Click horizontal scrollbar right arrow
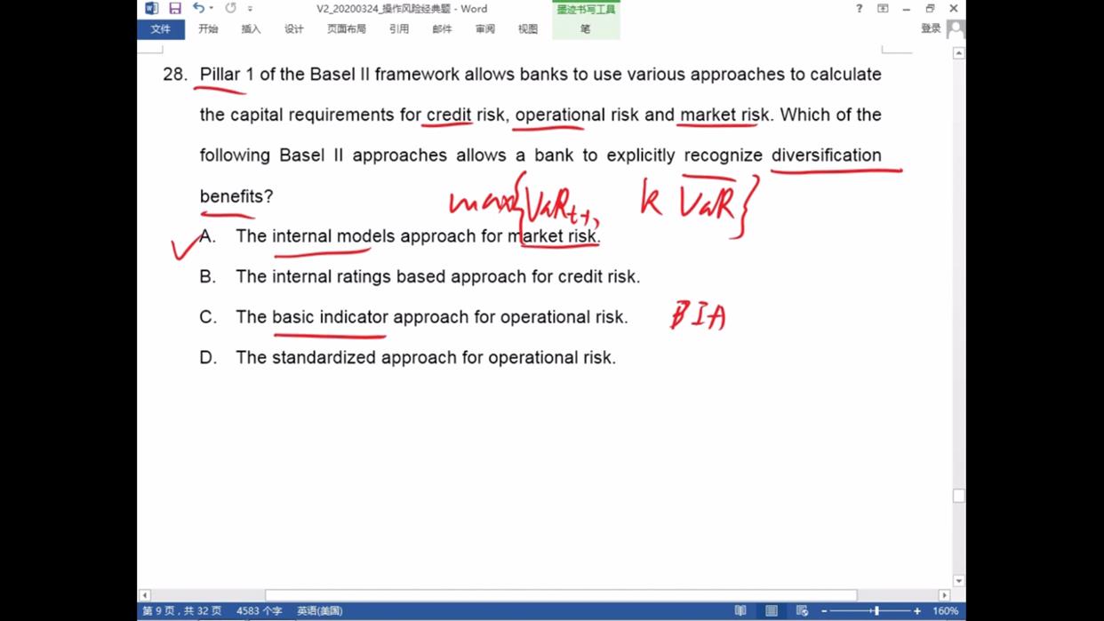This screenshot has height=621, width=1104. (944, 595)
